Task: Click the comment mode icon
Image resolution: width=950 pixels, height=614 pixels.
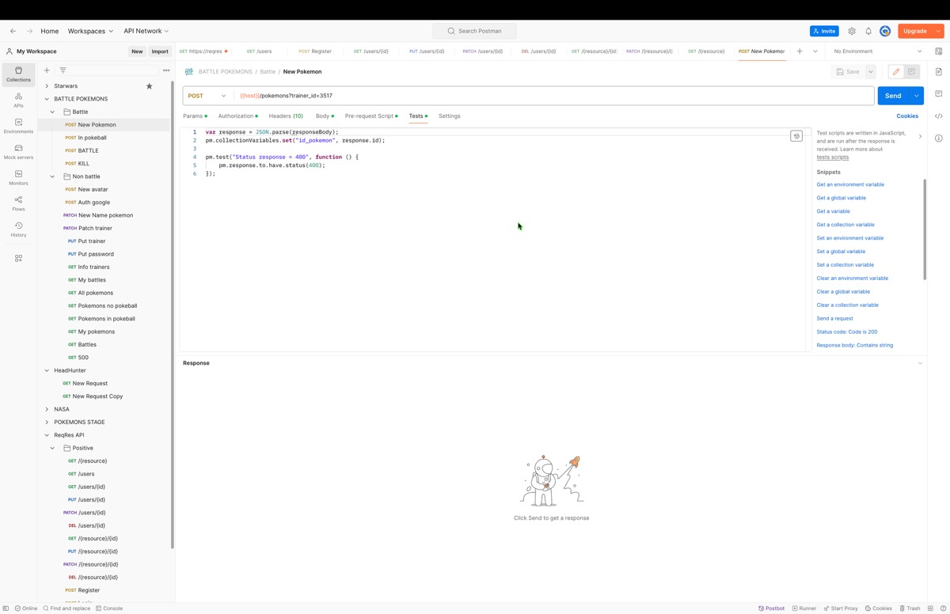Action: [x=911, y=71]
